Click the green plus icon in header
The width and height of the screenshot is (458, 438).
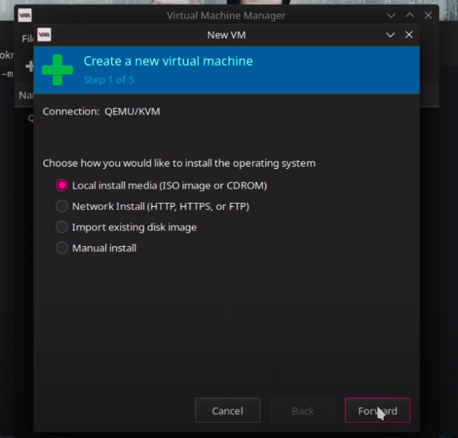click(58, 69)
